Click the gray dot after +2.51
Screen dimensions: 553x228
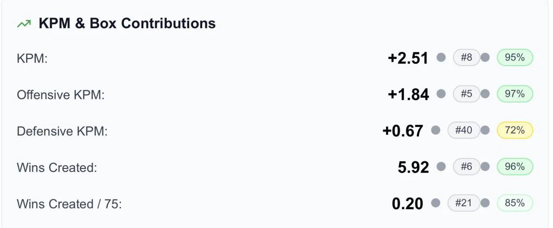441,57
